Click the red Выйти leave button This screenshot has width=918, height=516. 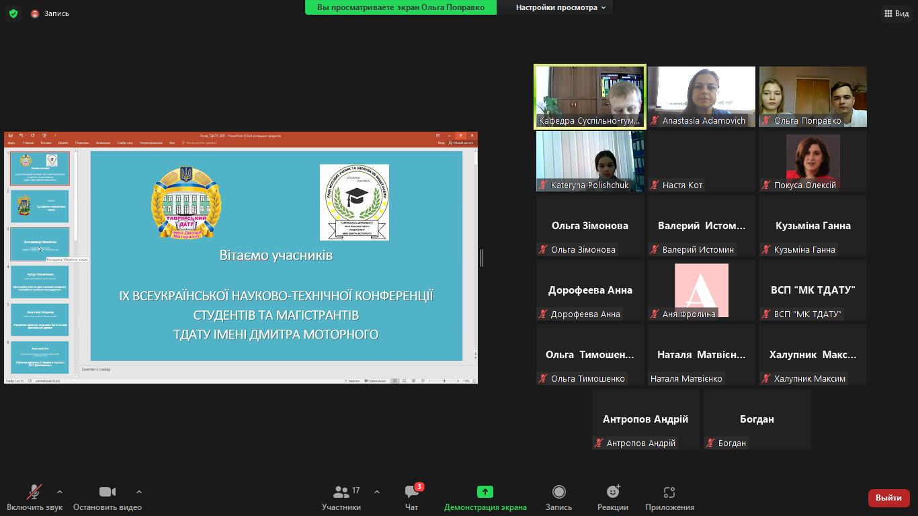[889, 498]
